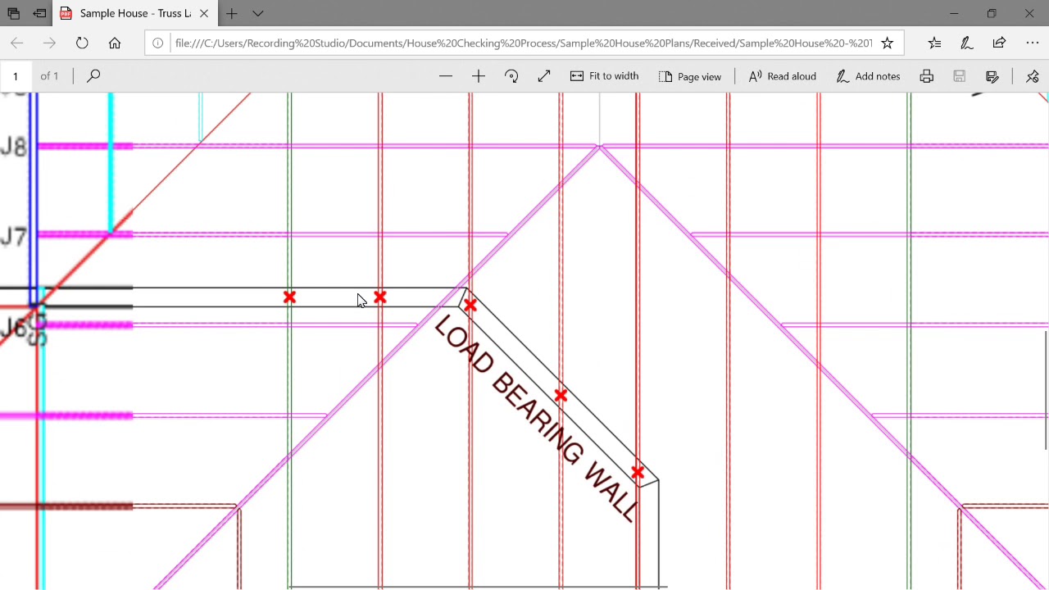The height and width of the screenshot is (590, 1049).
Task: Show site information icon in address bar
Action: tap(158, 43)
